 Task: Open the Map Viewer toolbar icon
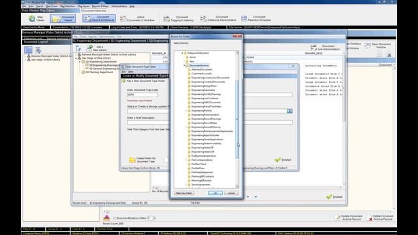point(32,18)
